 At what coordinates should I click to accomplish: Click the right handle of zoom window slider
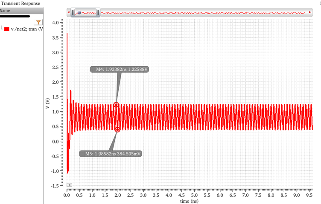[x=99, y=13]
